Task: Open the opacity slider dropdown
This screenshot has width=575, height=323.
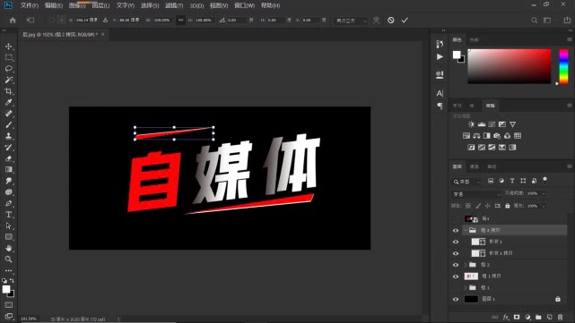Action: point(544,193)
